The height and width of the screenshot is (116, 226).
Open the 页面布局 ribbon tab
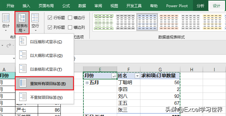46,6
